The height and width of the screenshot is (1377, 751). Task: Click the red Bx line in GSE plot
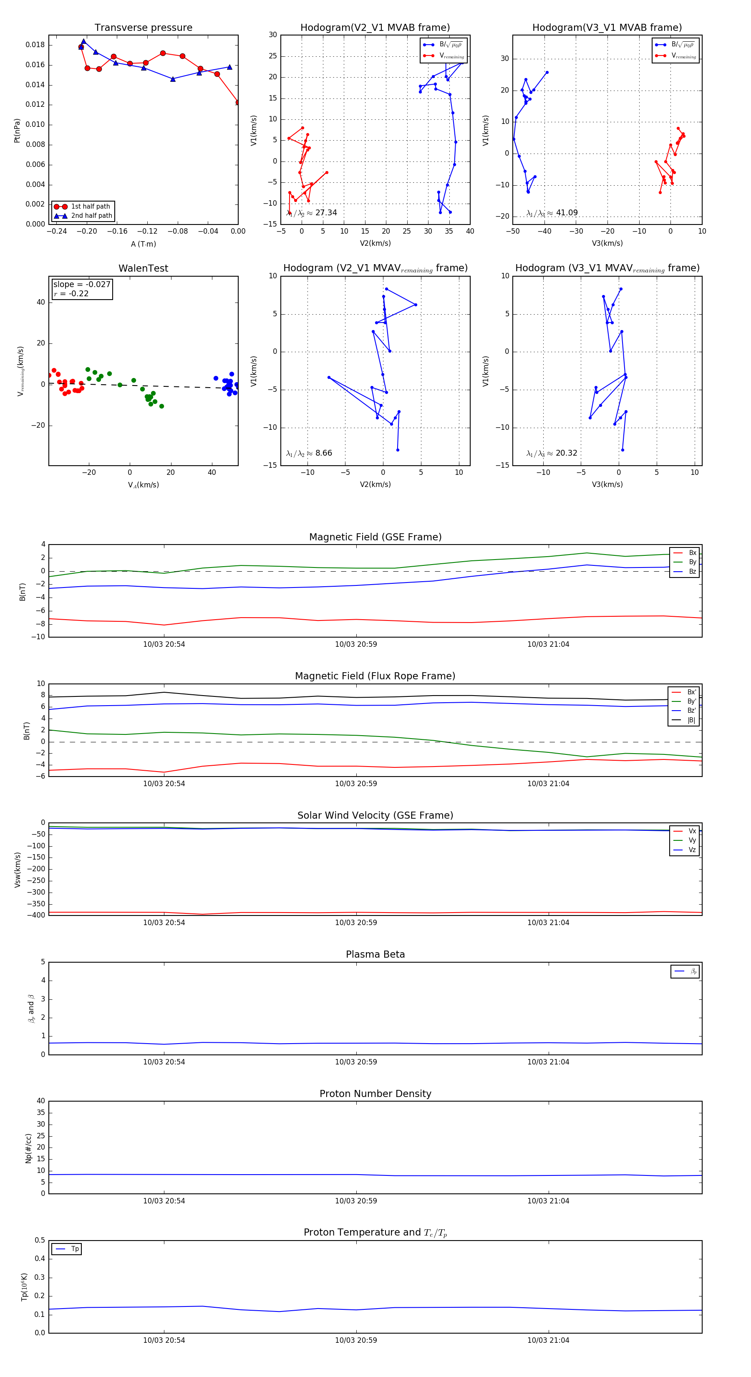(375, 620)
